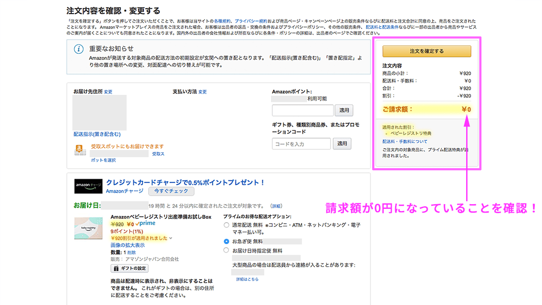Open 詳細はこちら link
This screenshot has width=542, height=305.
248,280
